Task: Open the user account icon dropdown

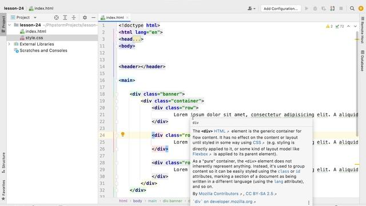Action: pos(252,9)
